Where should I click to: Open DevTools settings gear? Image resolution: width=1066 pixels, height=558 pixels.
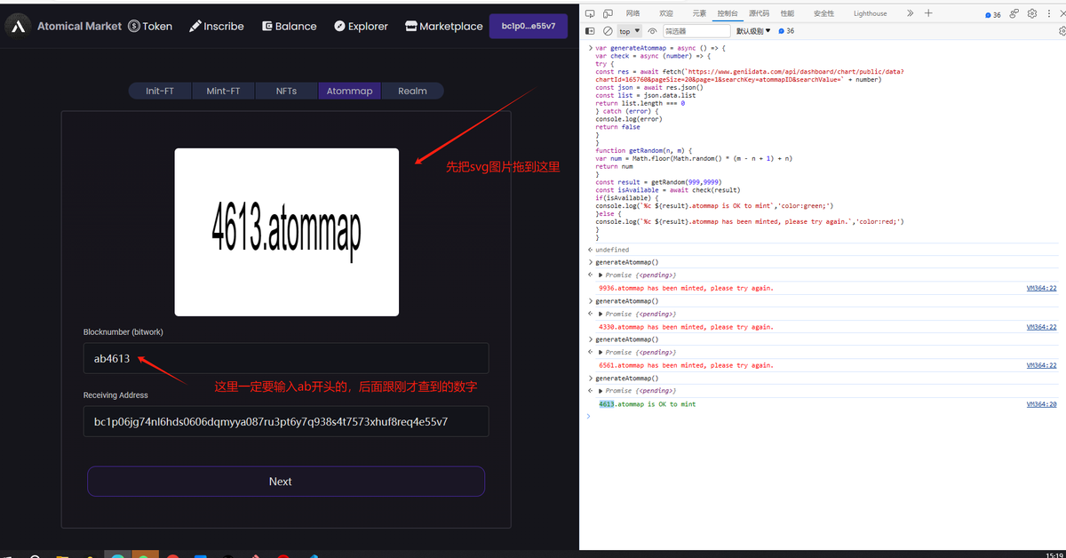(x=1032, y=13)
